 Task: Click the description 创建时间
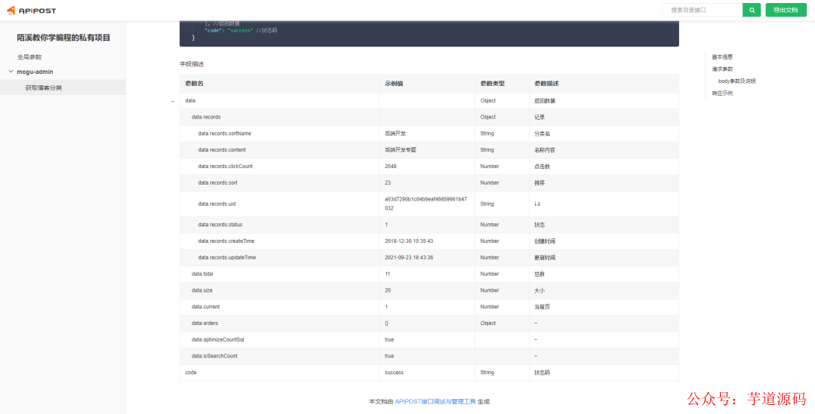point(544,241)
